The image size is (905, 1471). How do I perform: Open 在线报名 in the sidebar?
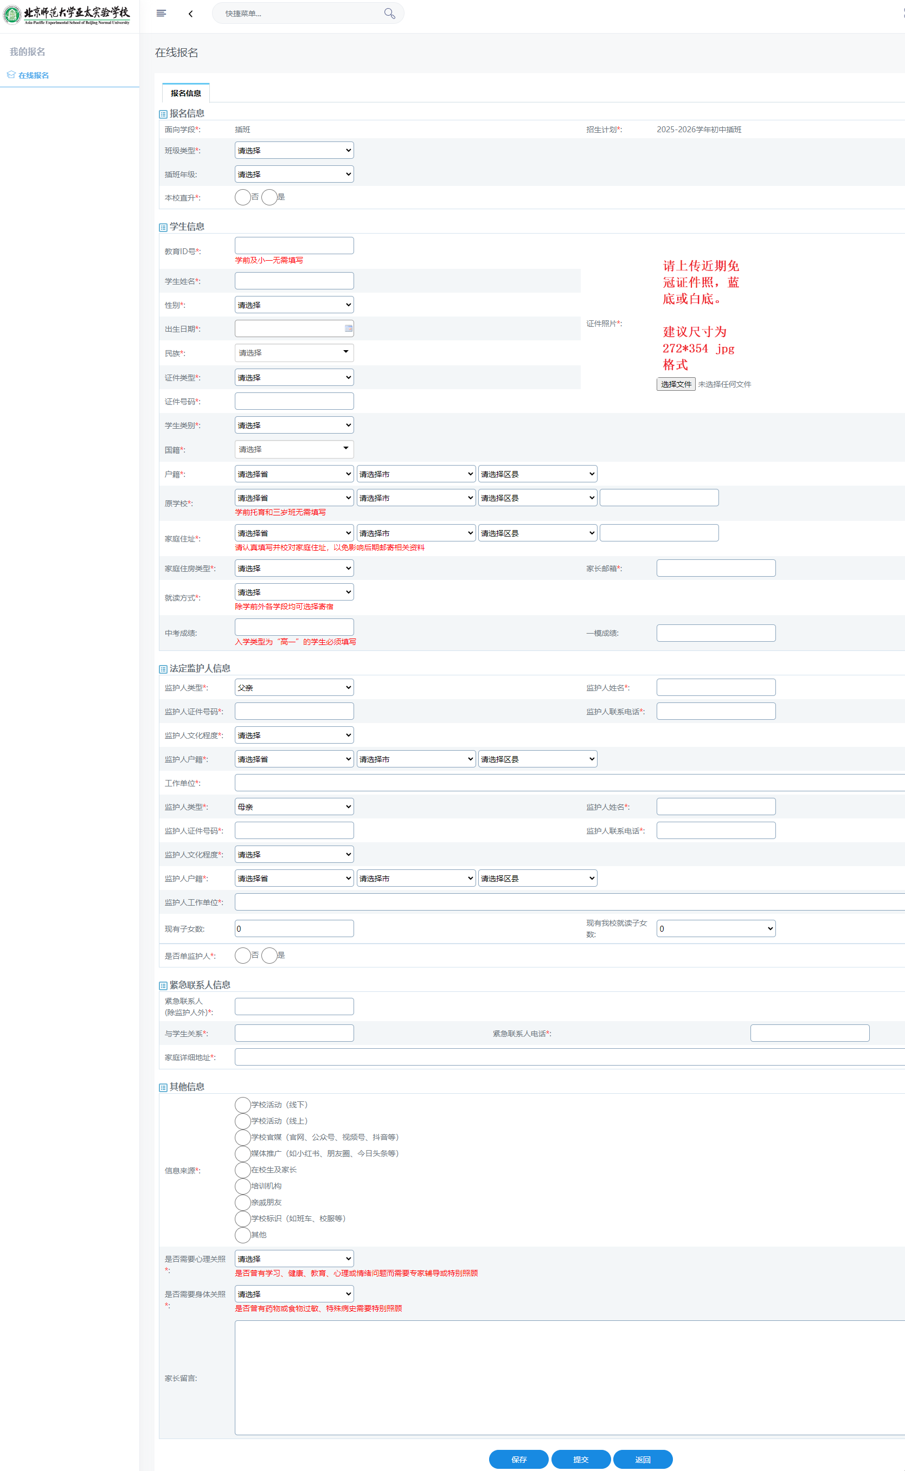coord(34,75)
